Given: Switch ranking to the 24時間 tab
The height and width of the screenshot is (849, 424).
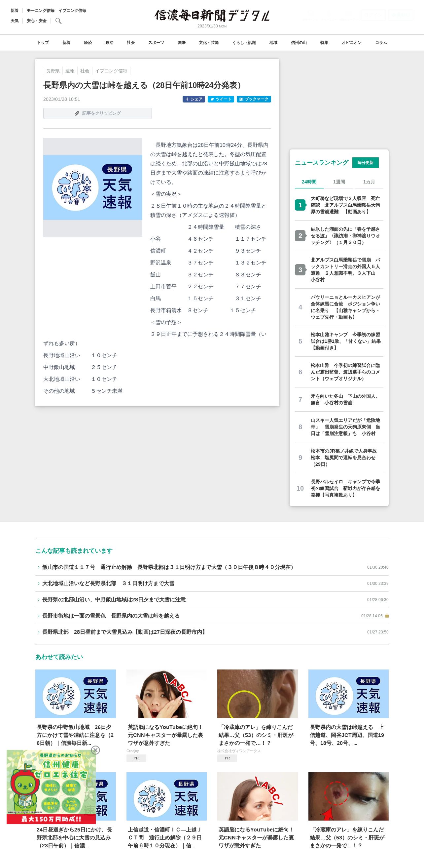Looking at the screenshot, I should [x=309, y=182].
